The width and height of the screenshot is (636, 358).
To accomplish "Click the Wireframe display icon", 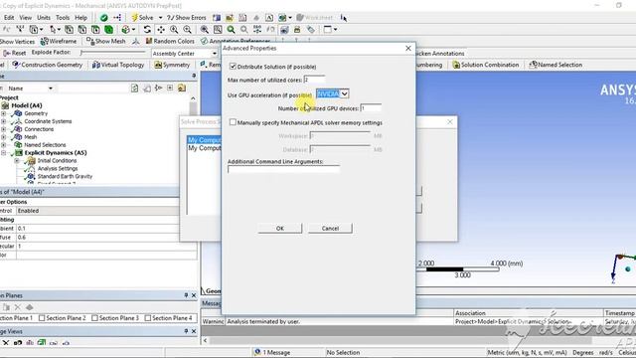I will click(x=59, y=41).
